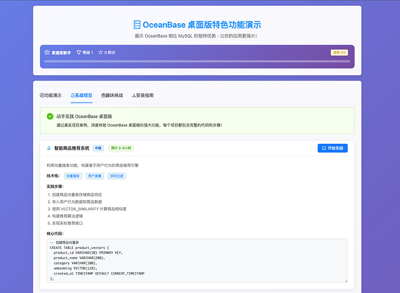The width and height of the screenshot is (400, 293).
Task: Click the 技术栈 label
Action: pos(53,176)
